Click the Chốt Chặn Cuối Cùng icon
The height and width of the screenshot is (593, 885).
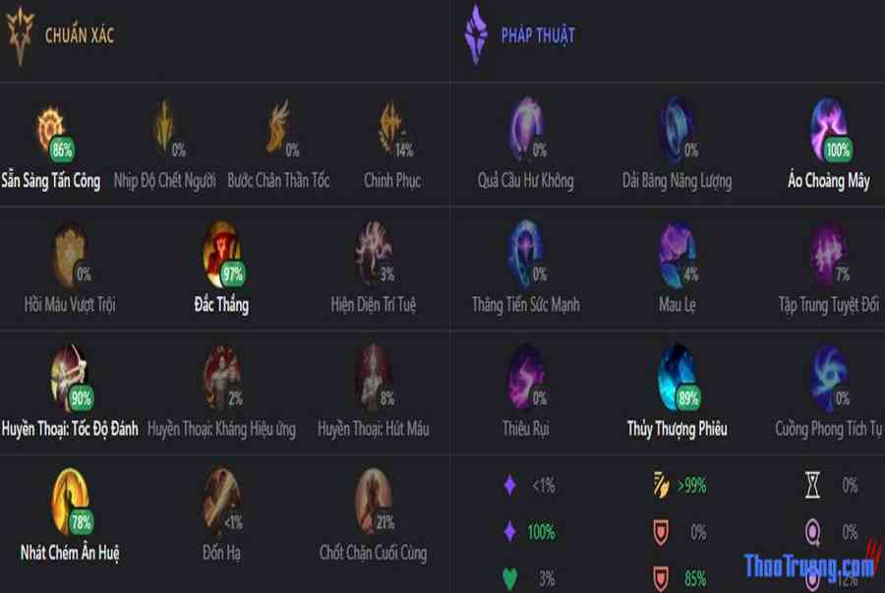[373, 501]
